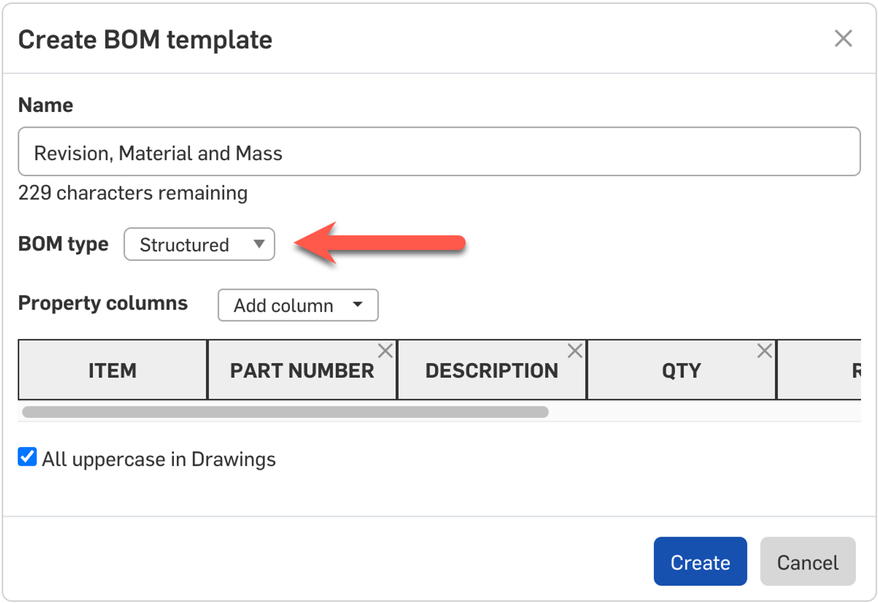This screenshot has height=603, width=878.
Task: Select the PART NUMBER column header
Action: [x=302, y=371]
